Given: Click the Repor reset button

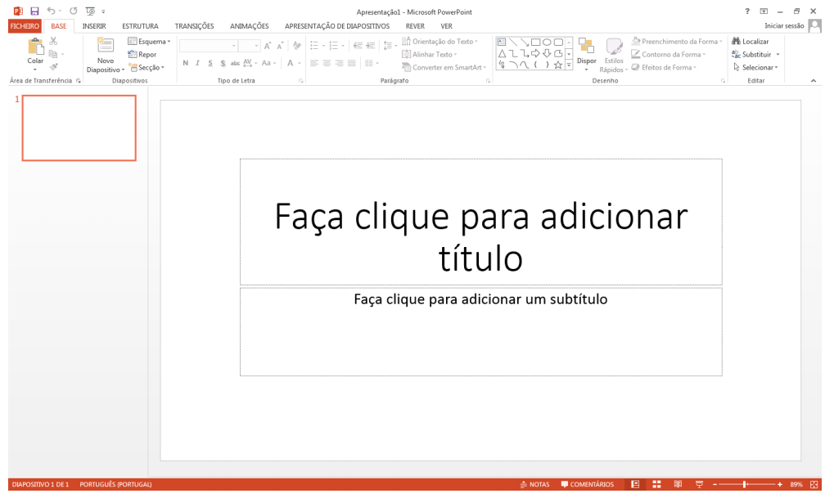Looking at the screenshot, I should (x=142, y=55).
